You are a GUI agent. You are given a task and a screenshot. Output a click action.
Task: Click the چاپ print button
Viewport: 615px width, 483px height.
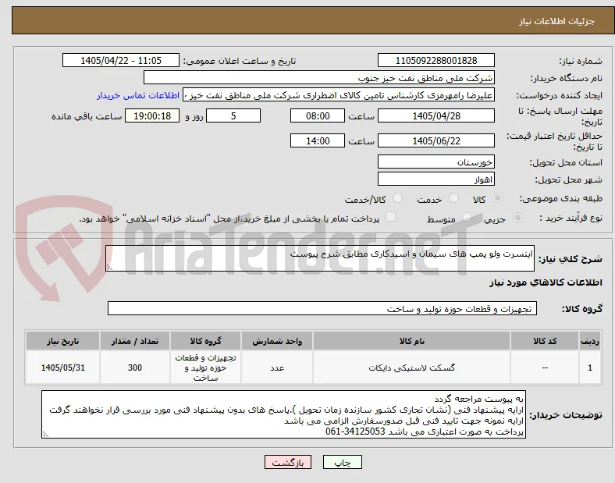tap(343, 462)
